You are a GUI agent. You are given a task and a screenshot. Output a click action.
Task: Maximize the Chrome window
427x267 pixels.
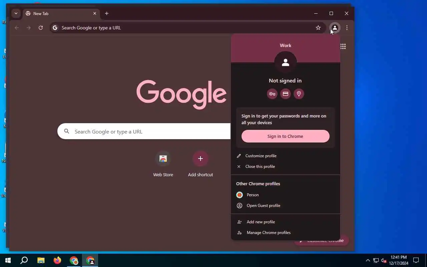coord(331,13)
